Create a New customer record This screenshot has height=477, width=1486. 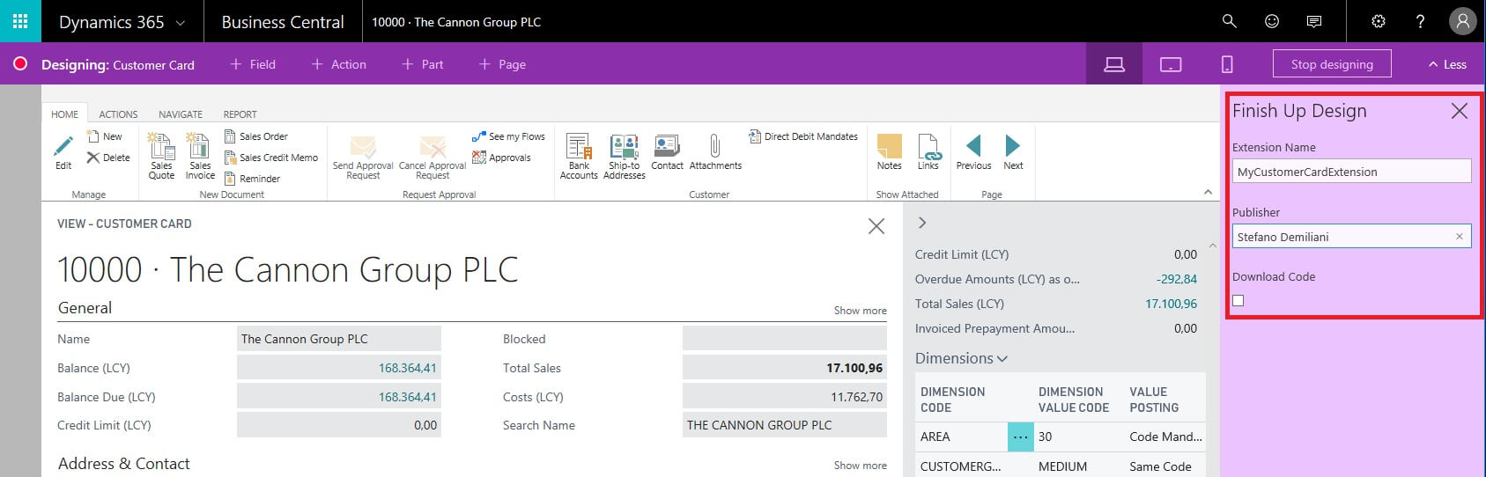point(104,136)
